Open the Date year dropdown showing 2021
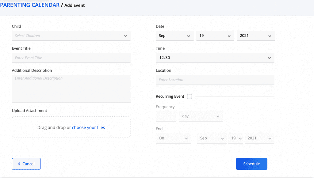Screen dimensions: 314x178 (x=255, y=36)
